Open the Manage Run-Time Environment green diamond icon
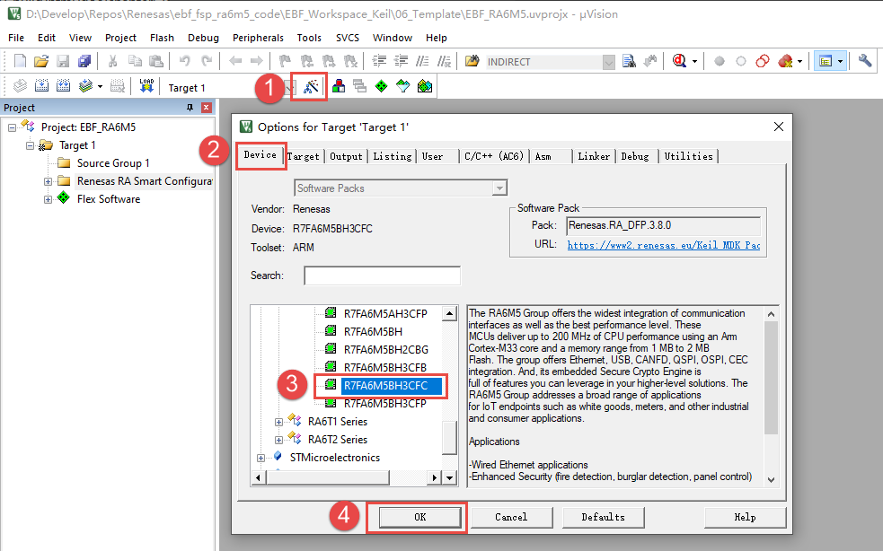 pos(381,86)
